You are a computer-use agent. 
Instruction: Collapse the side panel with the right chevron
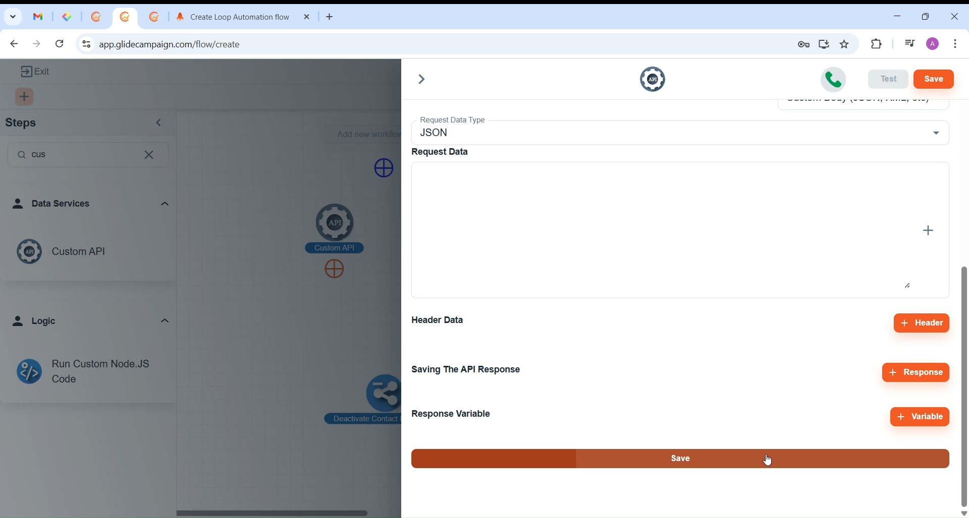click(422, 80)
